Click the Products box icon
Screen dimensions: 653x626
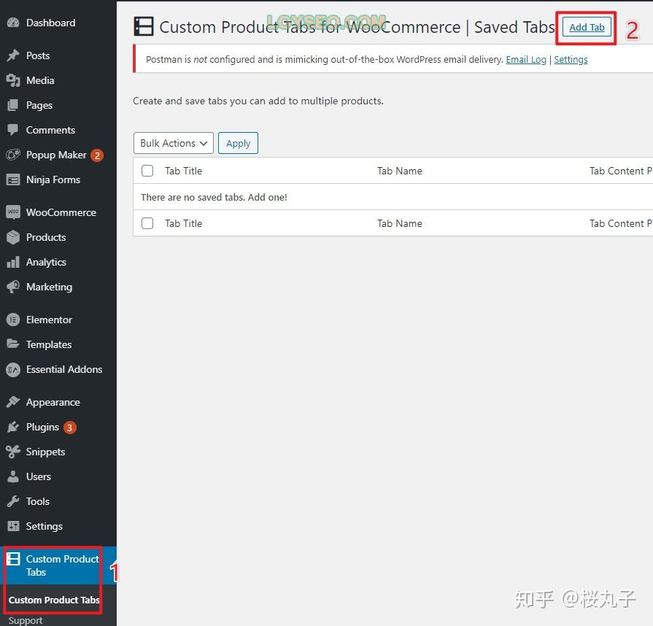[x=13, y=237]
